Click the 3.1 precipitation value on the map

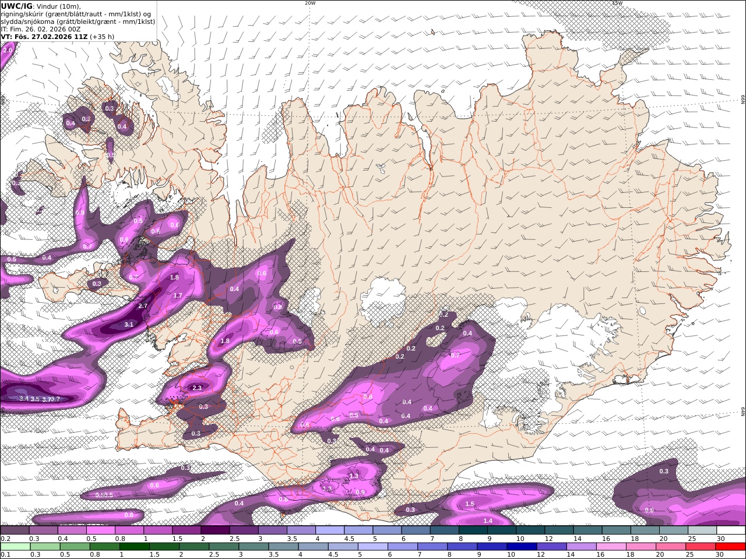pyautogui.click(x=129, y=325)
